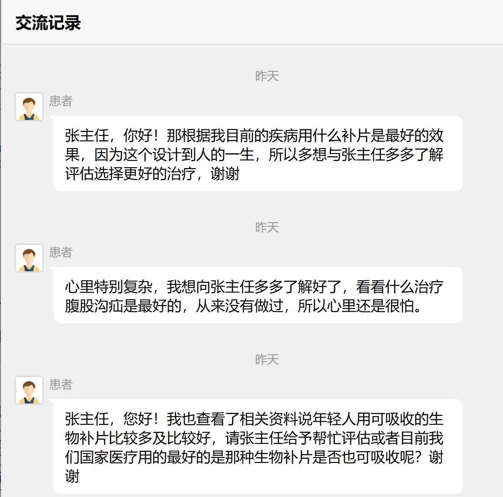Click the third patient avatar icon

29,390
